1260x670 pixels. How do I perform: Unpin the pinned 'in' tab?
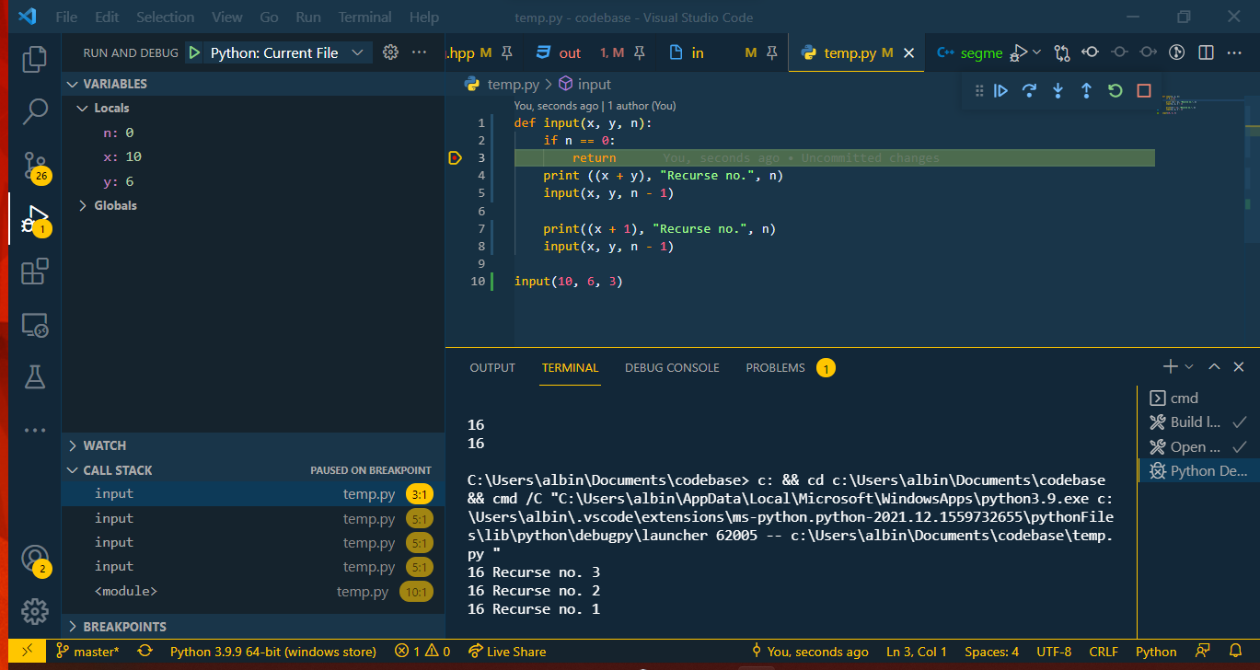tap(773, 53)
